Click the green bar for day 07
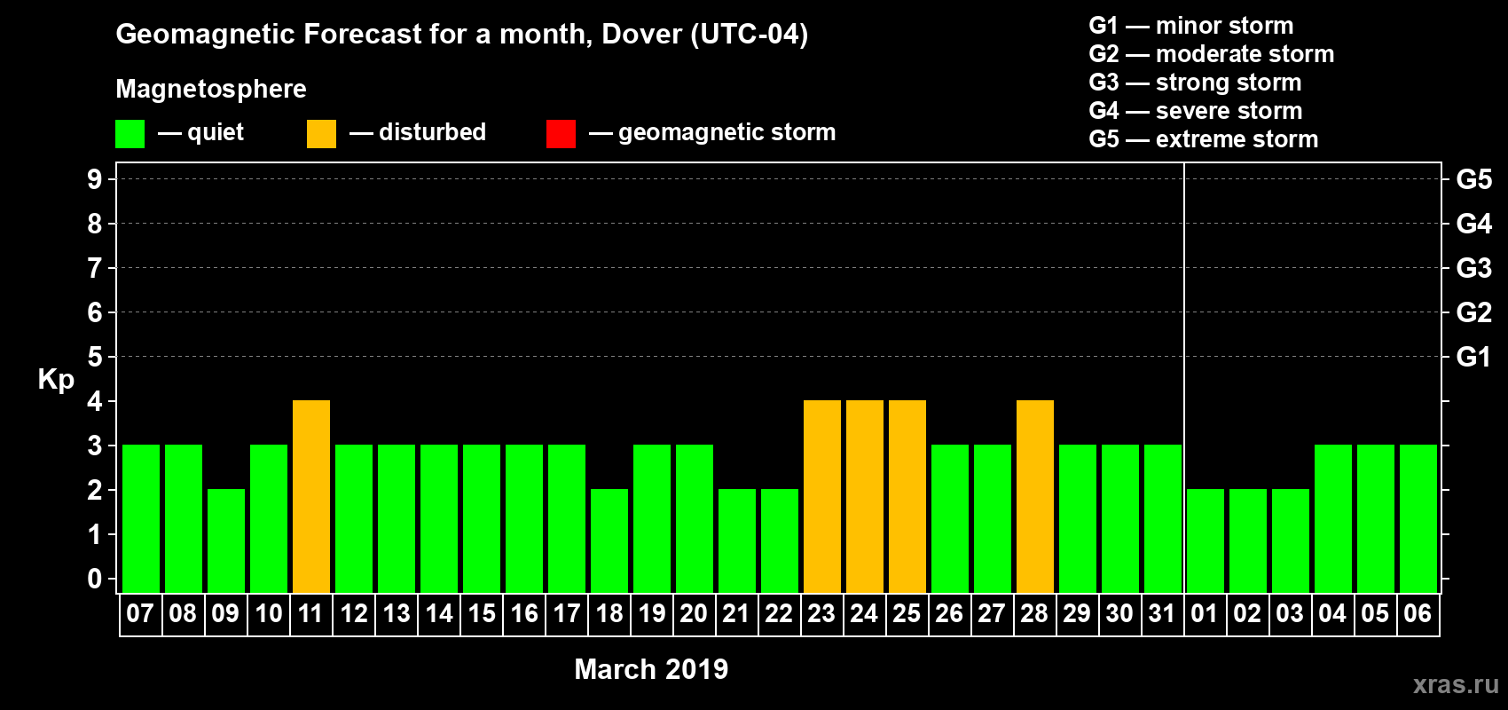1508x710 pixels. pos(141,518)
